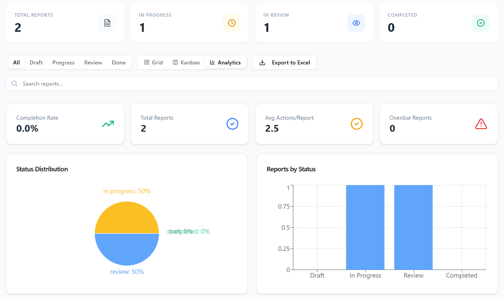Click the Completion Rate 0.0% value
Screen dimensions: 504x297
coord(28,129)
